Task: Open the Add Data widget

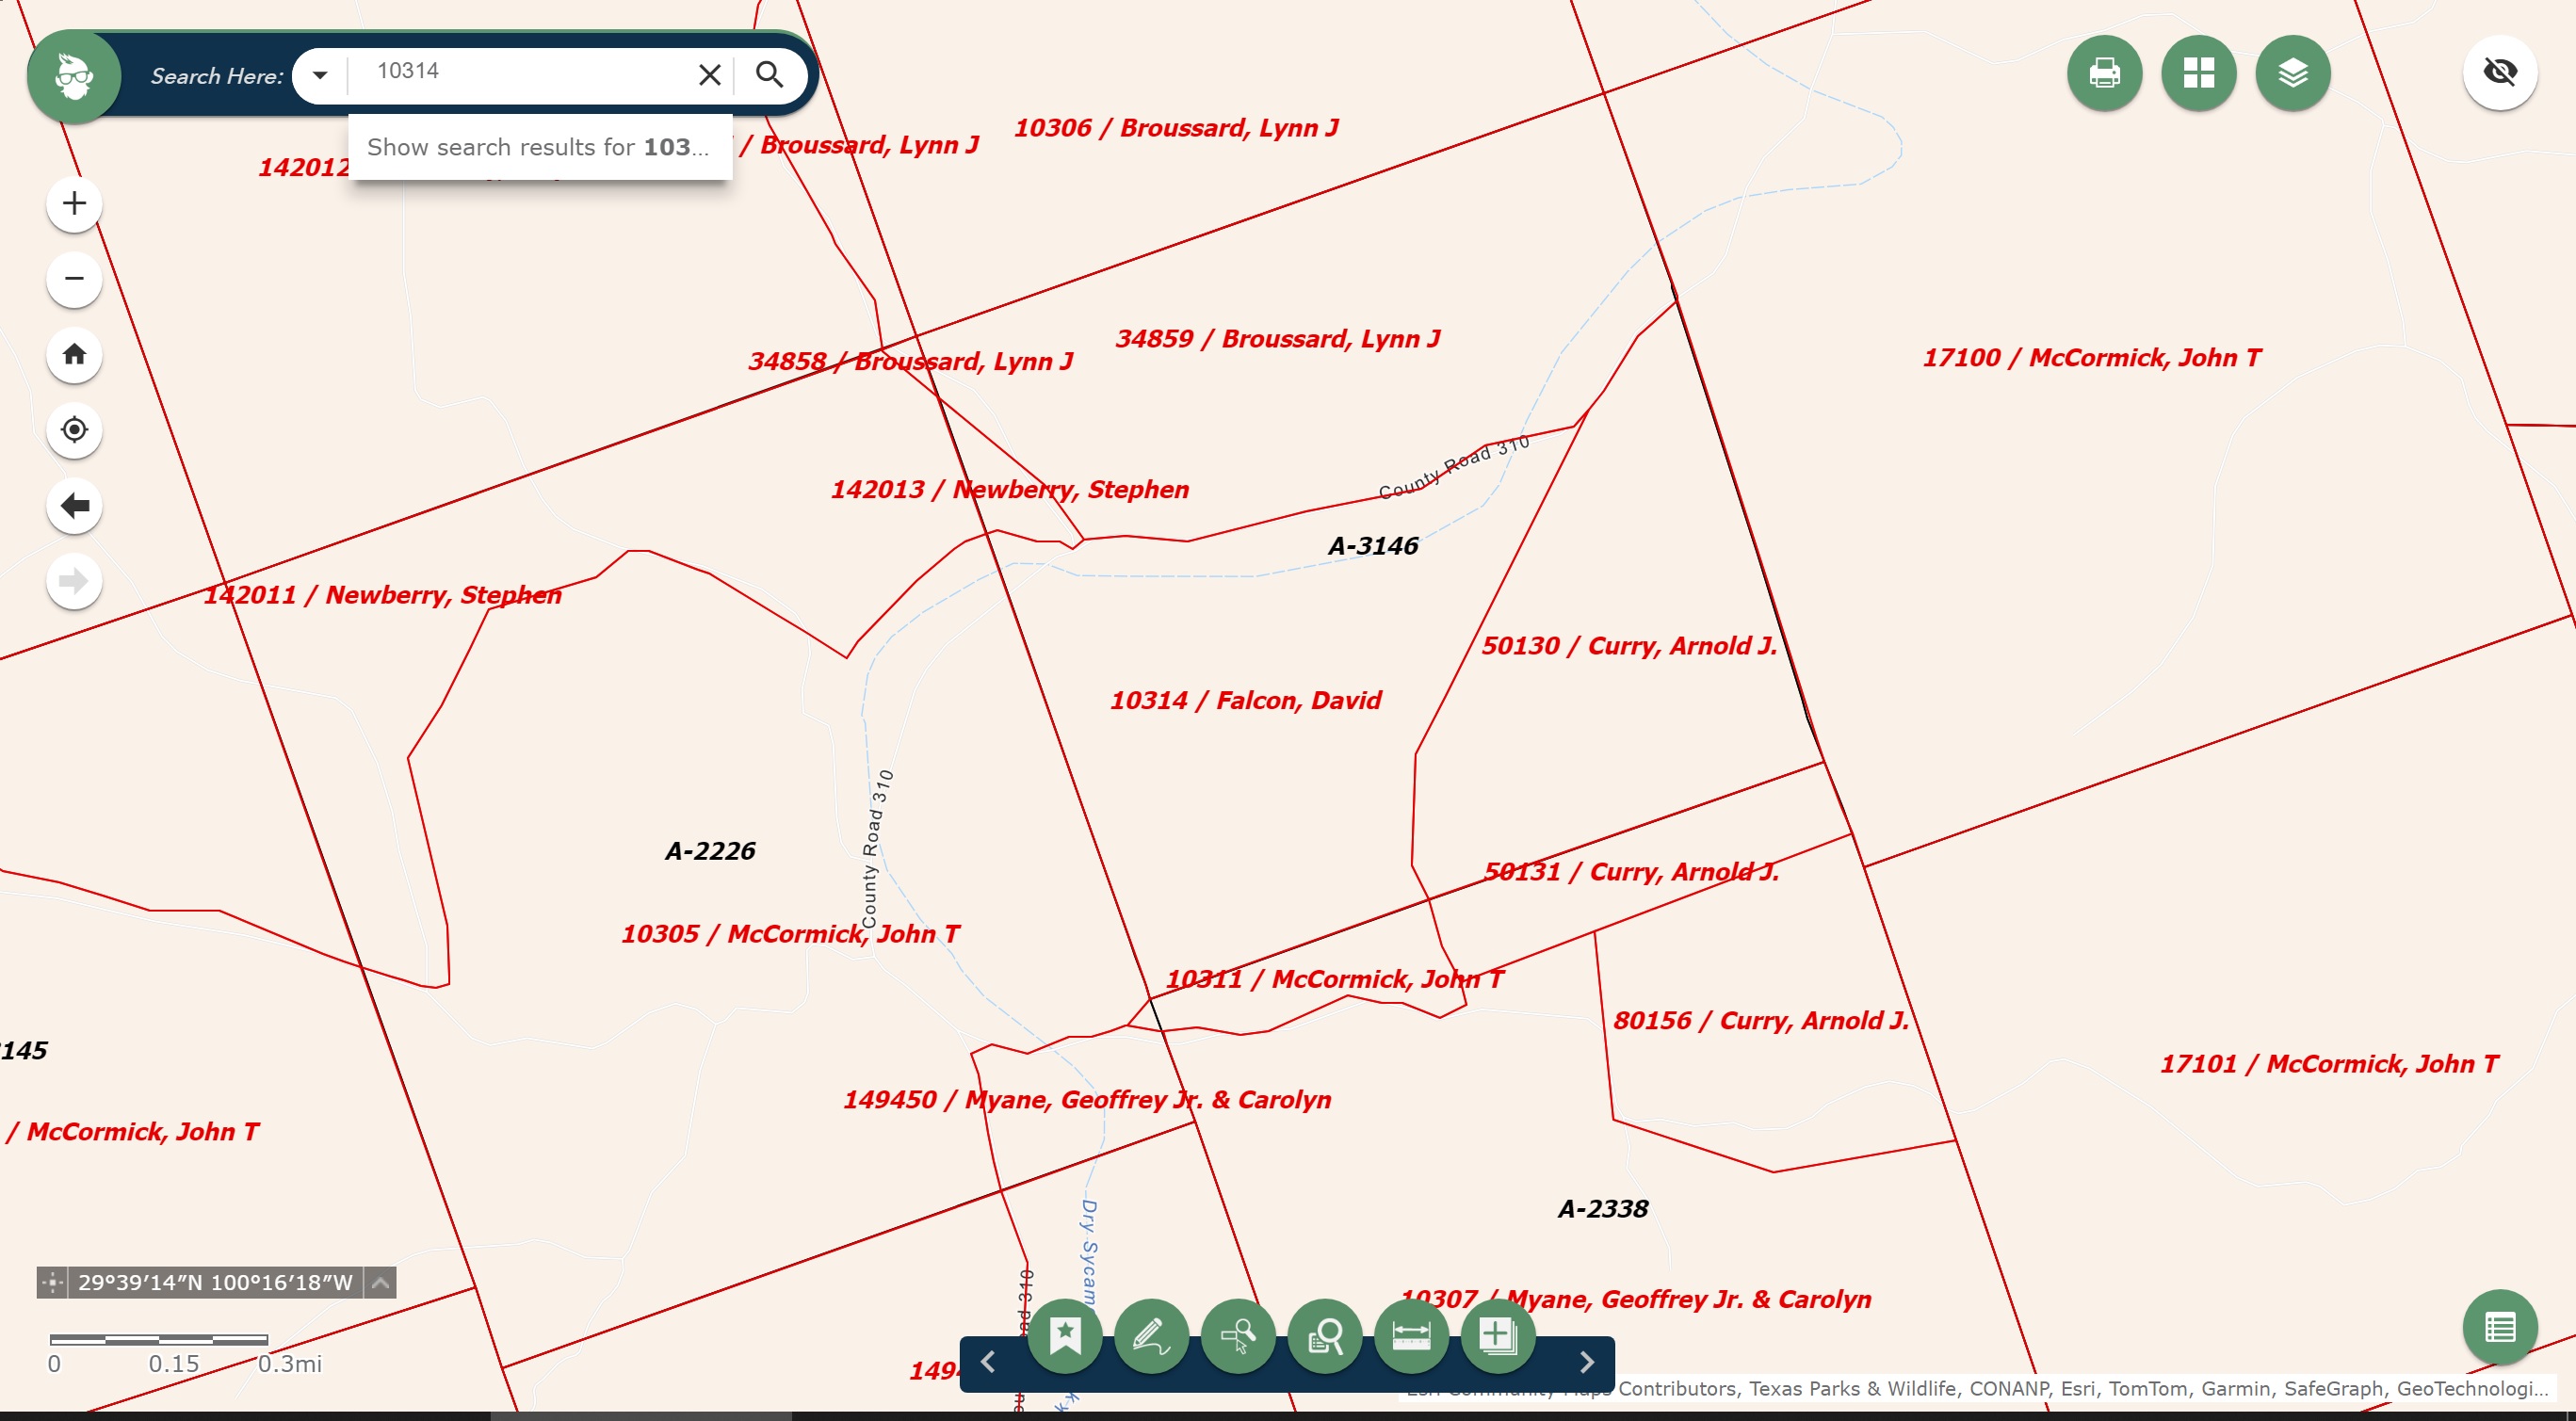Action: click(1497, 1335)
